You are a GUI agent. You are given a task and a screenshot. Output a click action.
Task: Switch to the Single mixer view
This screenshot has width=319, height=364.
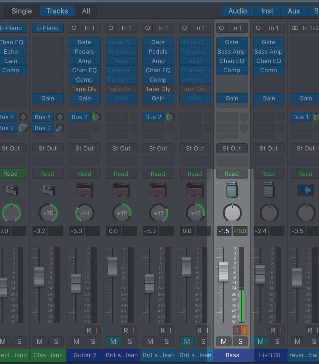pyautogui.click(x=22, y=11)
